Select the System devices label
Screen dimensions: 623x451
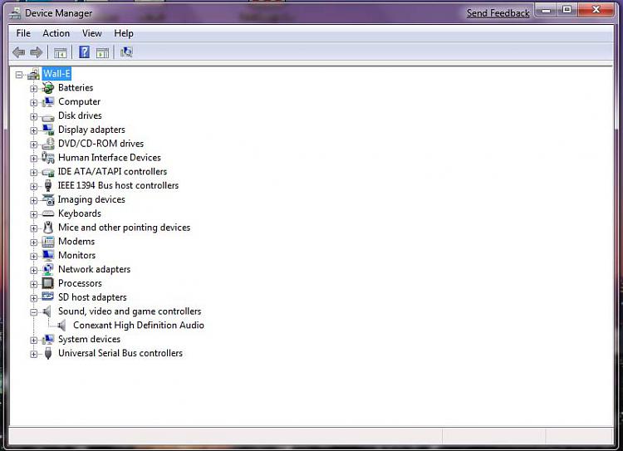tap(89, 339)
